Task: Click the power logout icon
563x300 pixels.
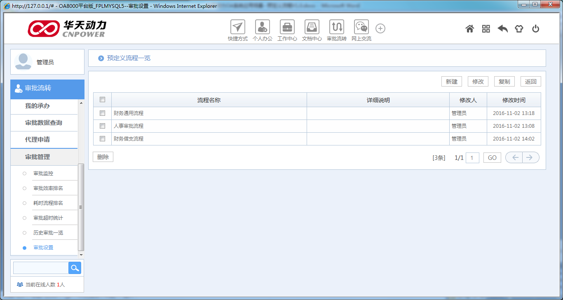Action: 535,29
